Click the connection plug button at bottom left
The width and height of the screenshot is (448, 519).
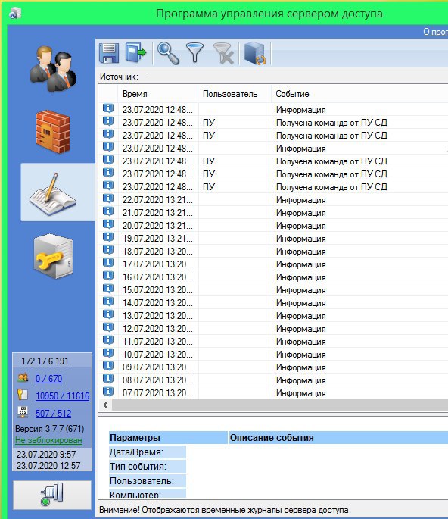tap(52, 496)
